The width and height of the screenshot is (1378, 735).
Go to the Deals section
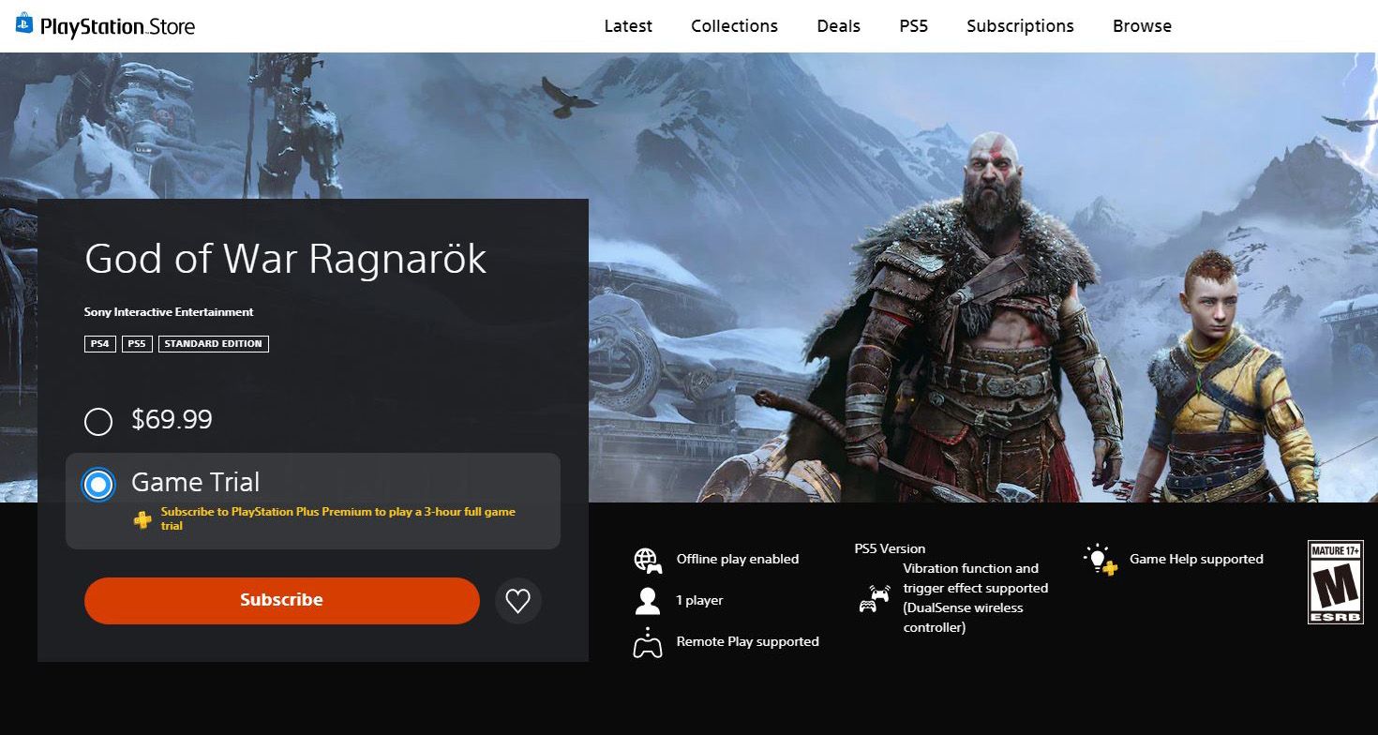click(838, 26)
